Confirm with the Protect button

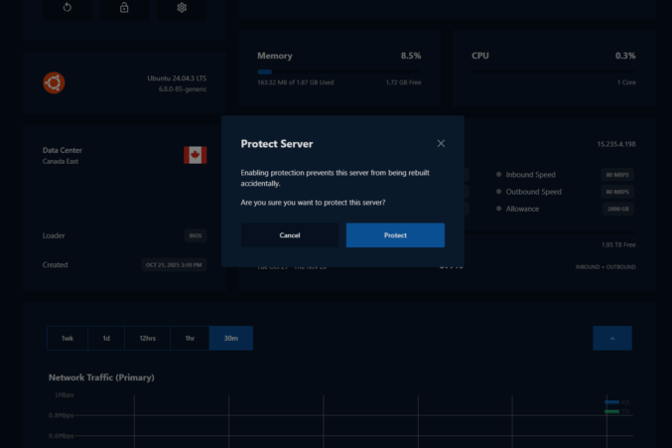pyautogui.click(x=395, y=235)
